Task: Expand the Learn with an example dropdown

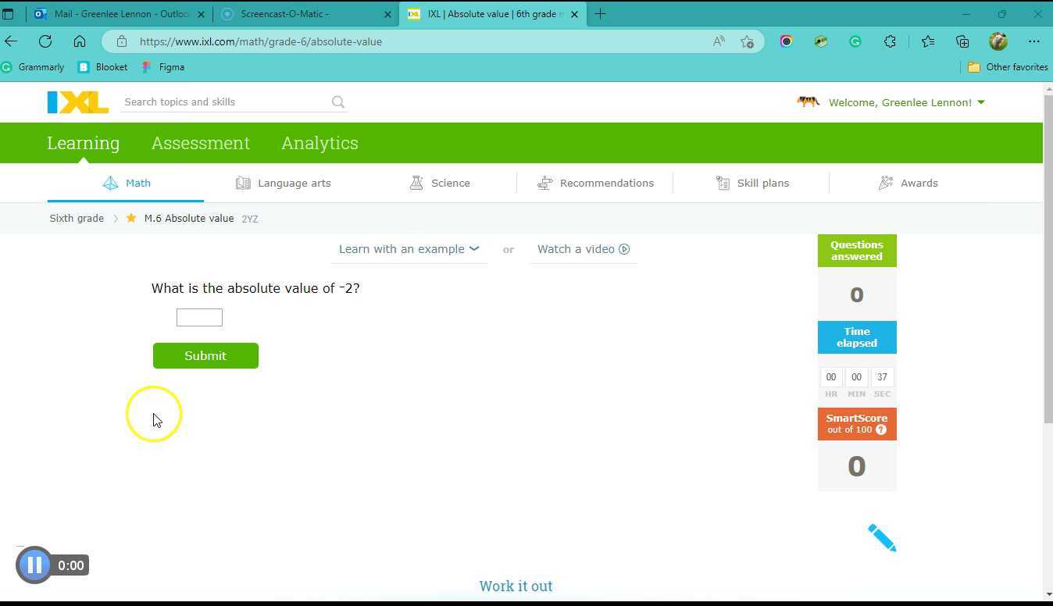Action: [x=409, y=248]
